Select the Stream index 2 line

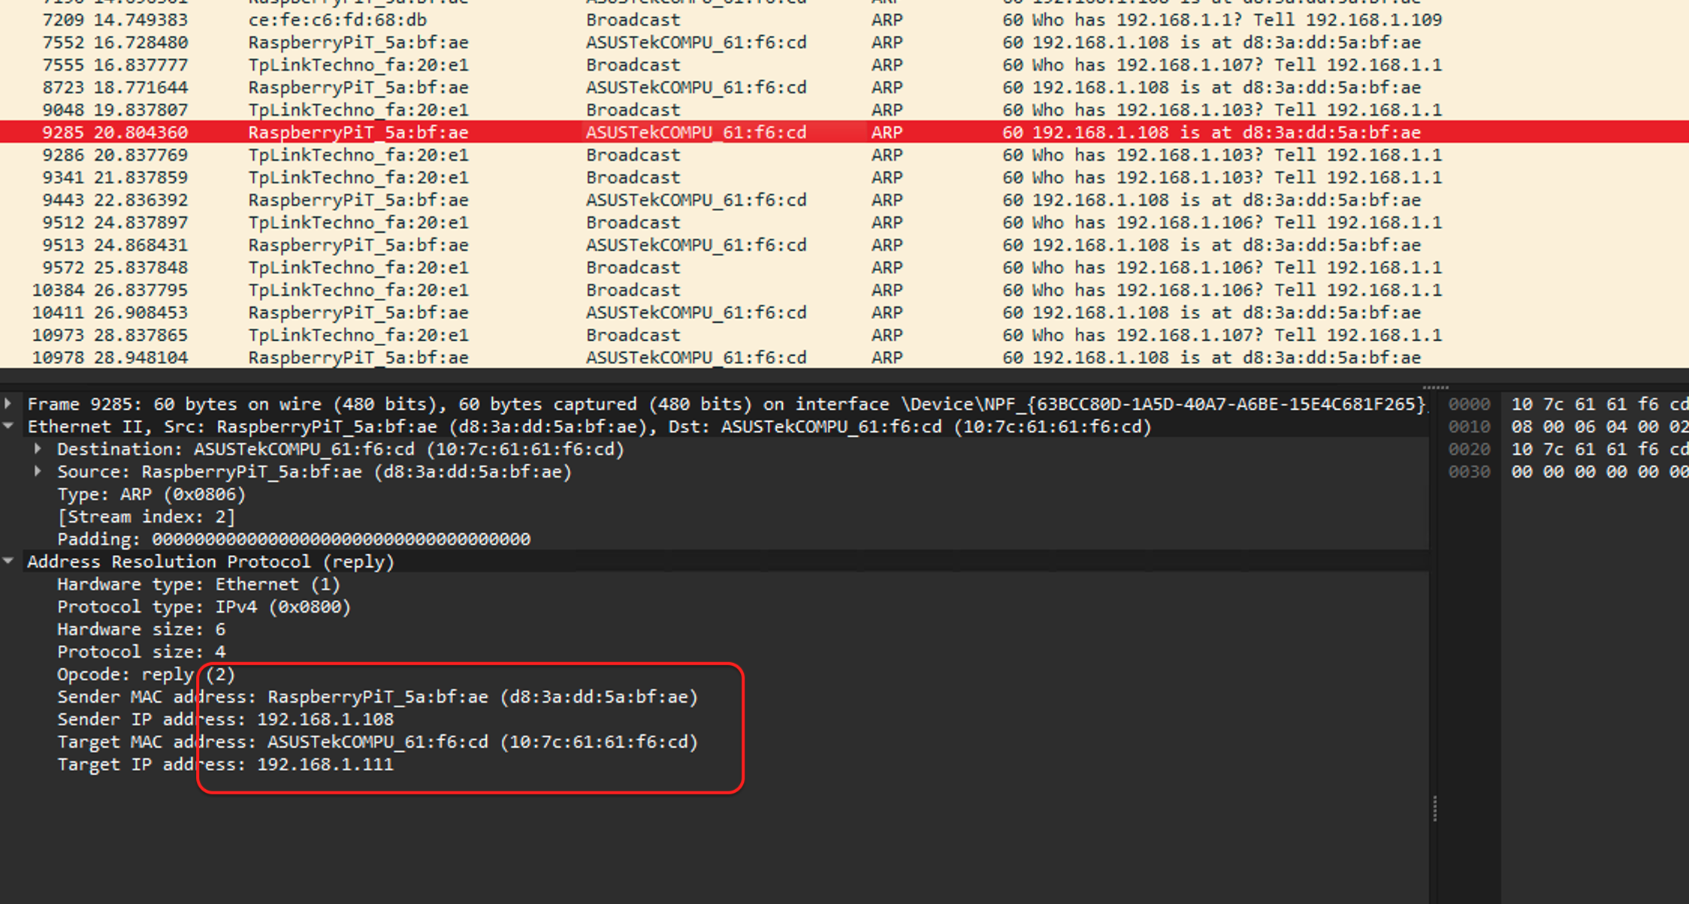[146, 517]
